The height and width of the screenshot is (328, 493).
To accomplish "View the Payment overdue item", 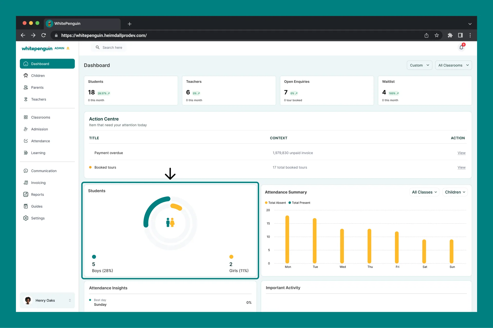I will point(461,153).
